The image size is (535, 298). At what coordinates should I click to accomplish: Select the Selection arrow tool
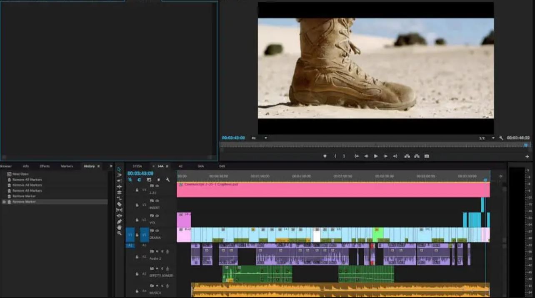[x=119, y=169]
